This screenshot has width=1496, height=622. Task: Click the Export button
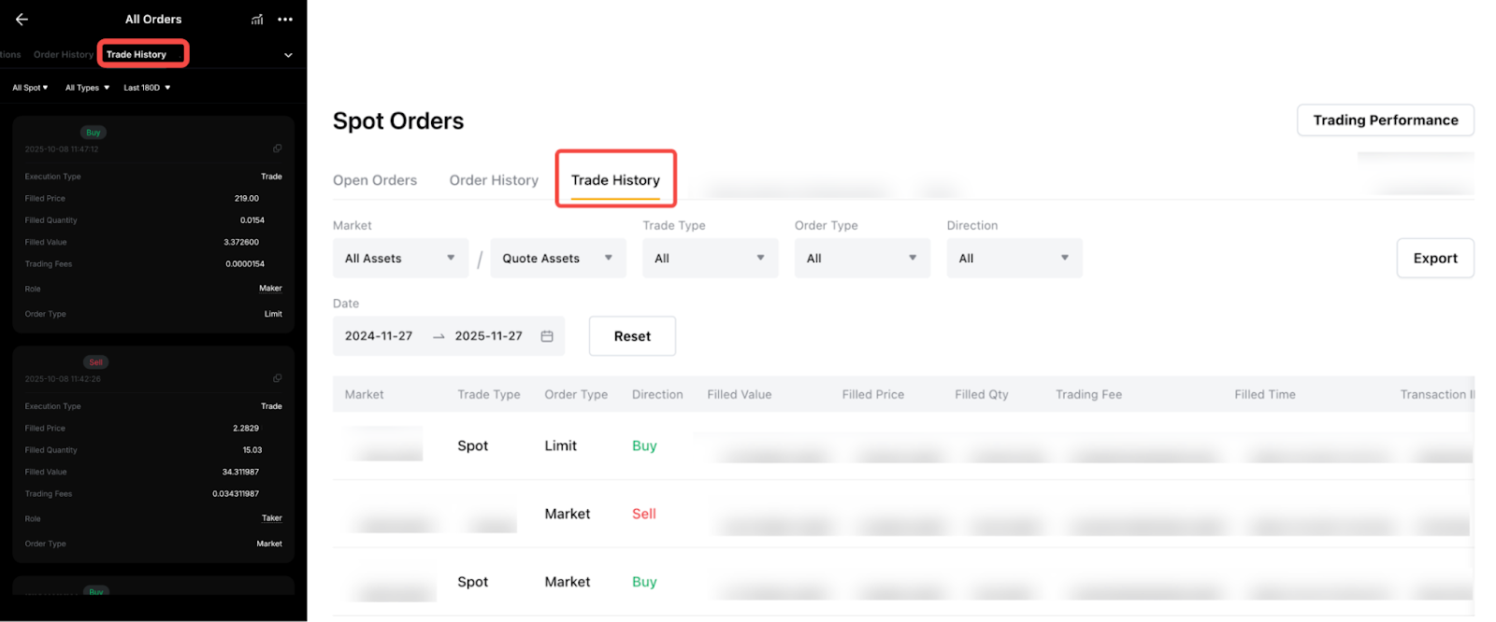coord(1434,259)
